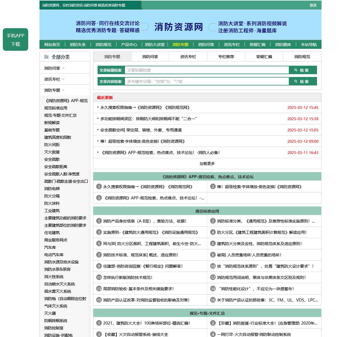Viewport: 361px width, 337px height.
Task: Click the magnifier icon in 文章标题检索 search button
Action: click(x=296, y=70)
